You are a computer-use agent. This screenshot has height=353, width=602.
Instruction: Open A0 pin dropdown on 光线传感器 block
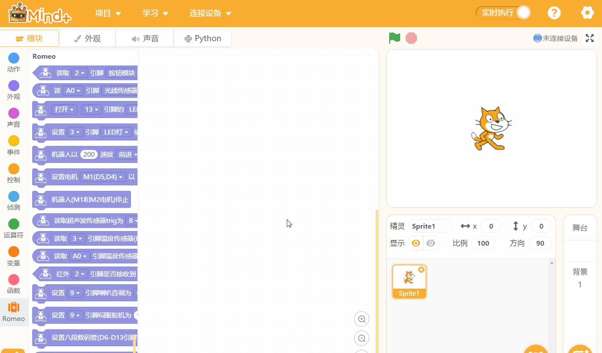tap(73, 91)
